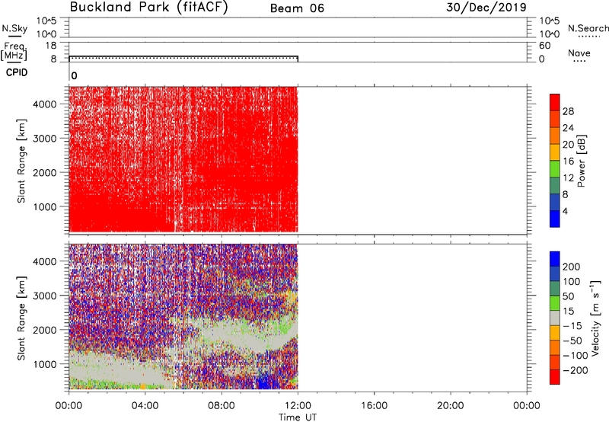Click the 4–8 dB dark blue power swatch

pos(555,203)
